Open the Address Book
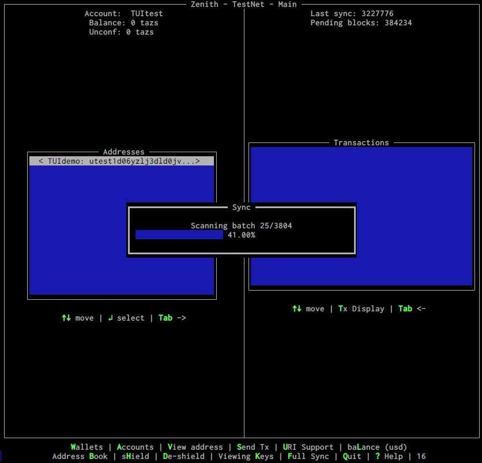The height and width of the screenshot is (463, 482). coord(80,456)
